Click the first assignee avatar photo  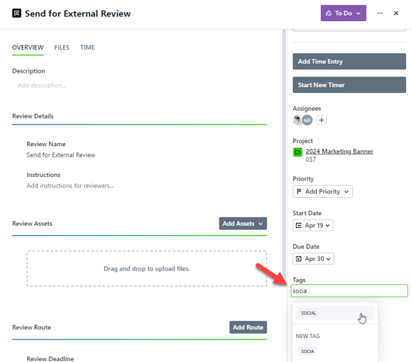click(x=297, y=120)
